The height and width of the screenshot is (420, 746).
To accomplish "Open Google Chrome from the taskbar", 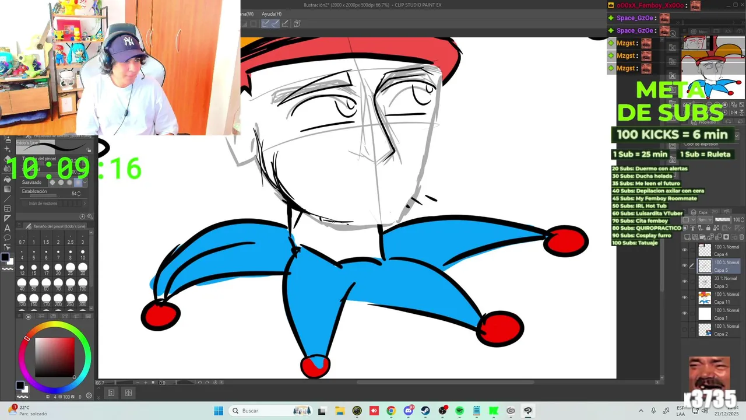I will click(x=391, y=411).
